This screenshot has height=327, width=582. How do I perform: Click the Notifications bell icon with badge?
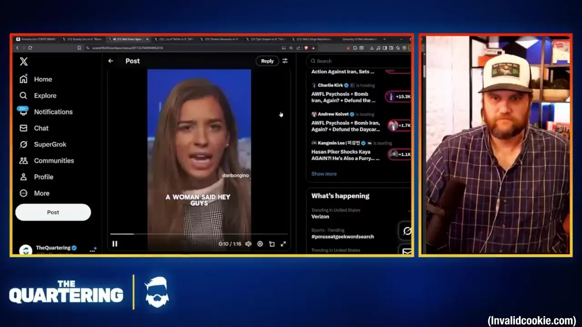23,111
